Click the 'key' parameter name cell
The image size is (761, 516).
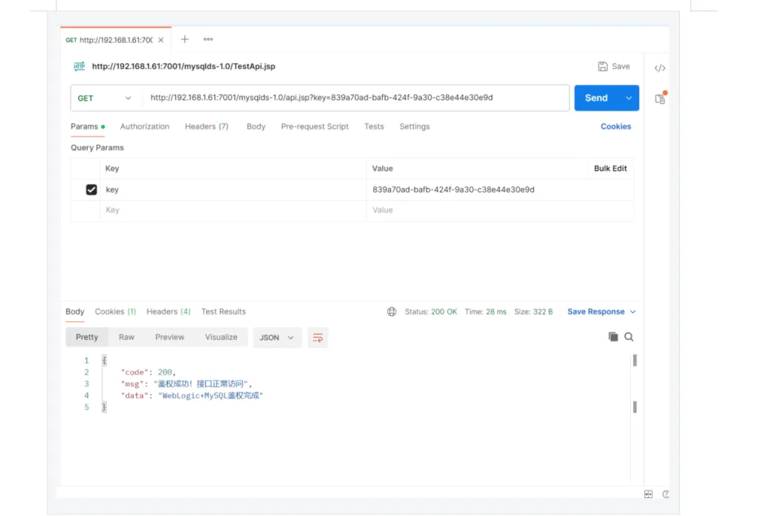[x=233, y=190]
